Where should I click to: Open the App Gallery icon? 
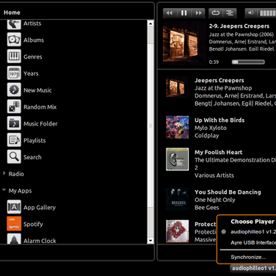click(14, 207)
